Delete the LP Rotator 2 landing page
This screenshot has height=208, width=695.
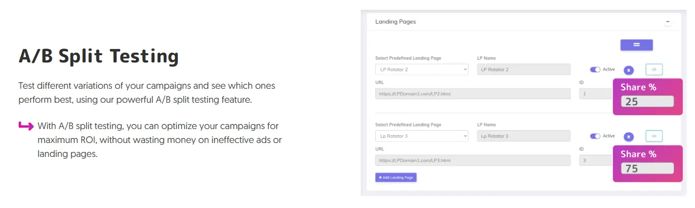coord(628,70)
